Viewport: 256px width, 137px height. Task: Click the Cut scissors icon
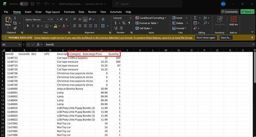(15, 18)
